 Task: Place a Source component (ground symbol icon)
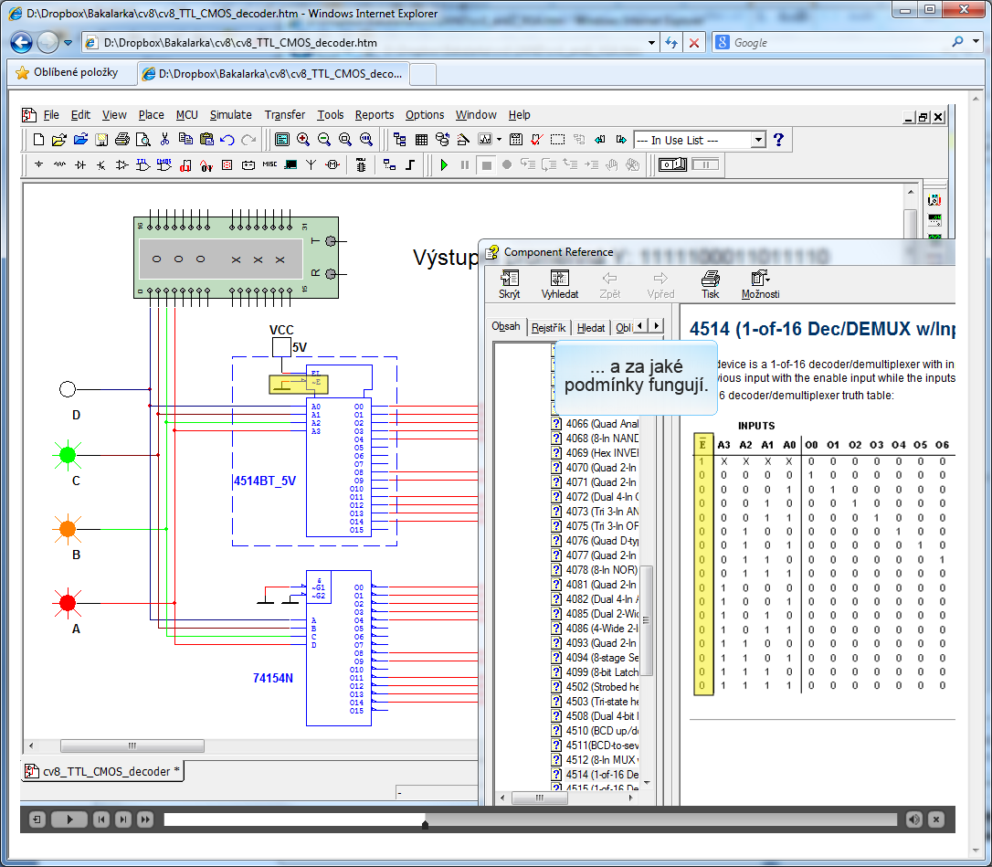click(x=39, y=165)
